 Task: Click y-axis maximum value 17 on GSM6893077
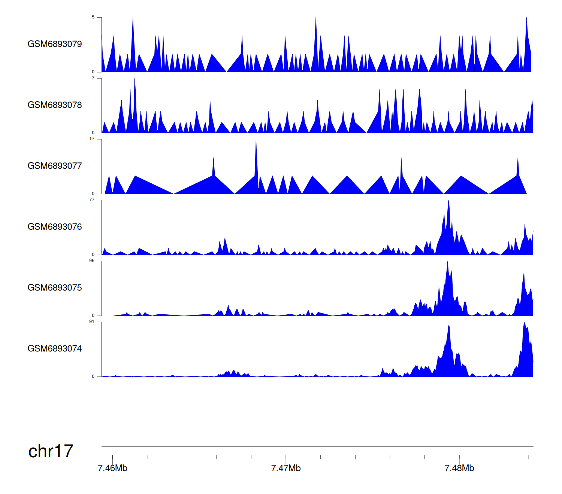tap(92, 139)
